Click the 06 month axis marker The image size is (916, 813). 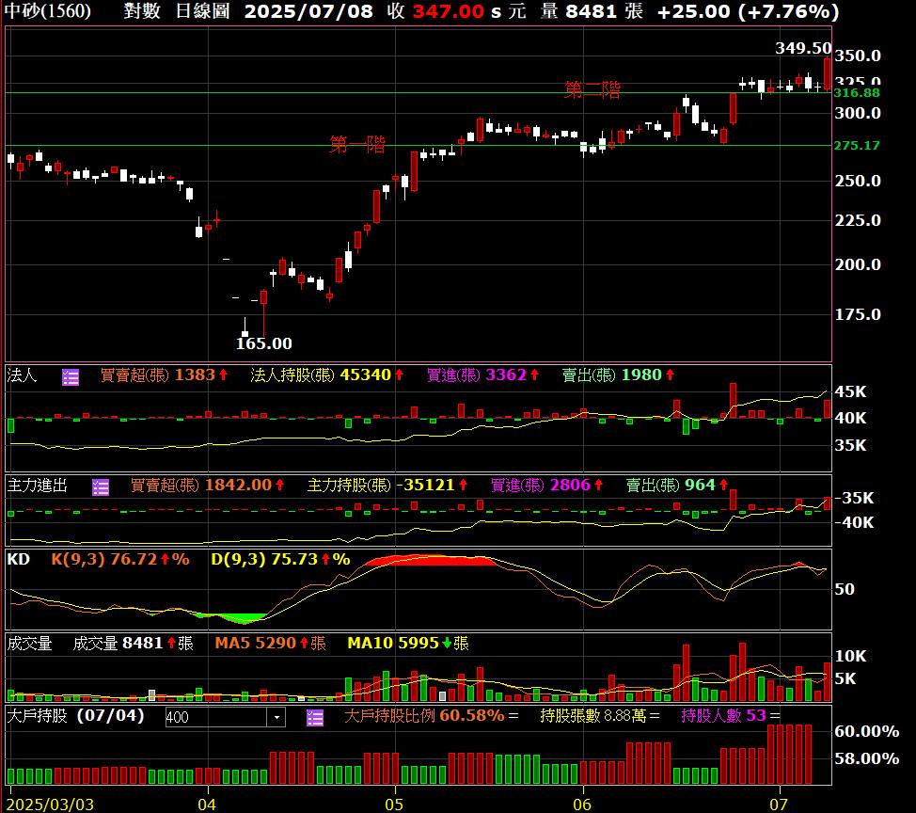582,805
